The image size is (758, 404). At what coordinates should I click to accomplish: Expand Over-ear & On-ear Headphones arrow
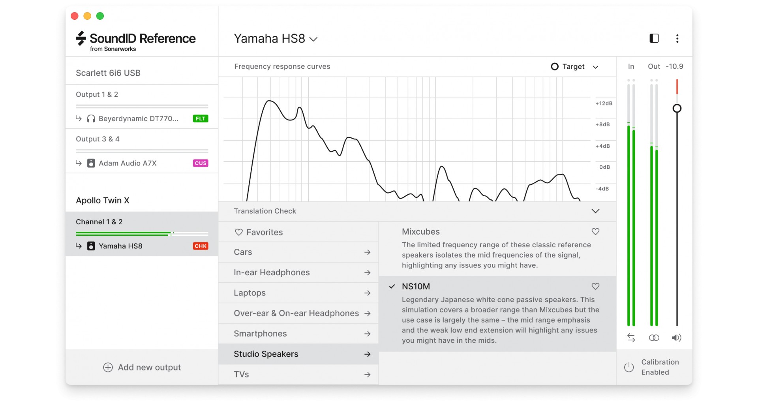tap(367, 313)
